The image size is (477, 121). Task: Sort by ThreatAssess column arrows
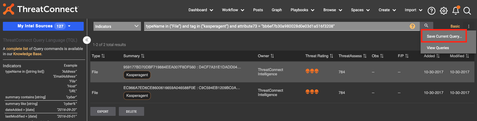pos(365,56)
